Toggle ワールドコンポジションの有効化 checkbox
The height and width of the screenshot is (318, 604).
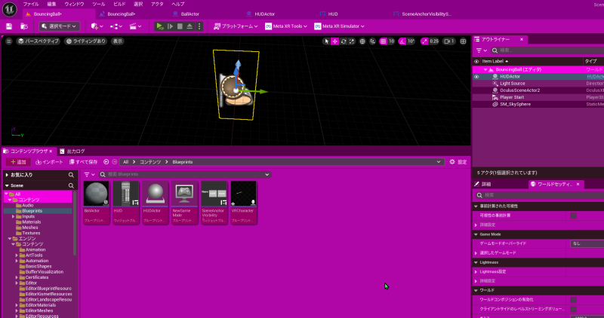573,299
